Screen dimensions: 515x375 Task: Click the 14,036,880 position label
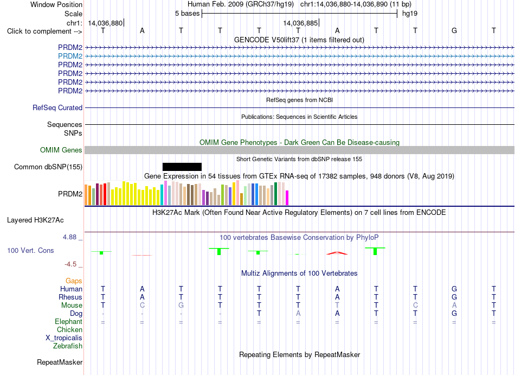[x=105, y=23]
